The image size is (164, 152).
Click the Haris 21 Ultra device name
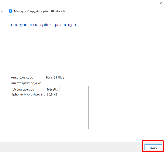point(55,78)
